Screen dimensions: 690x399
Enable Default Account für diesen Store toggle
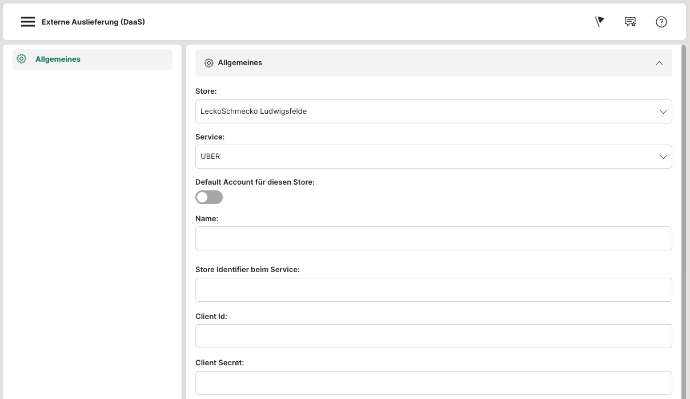click(x=209, y=197)
